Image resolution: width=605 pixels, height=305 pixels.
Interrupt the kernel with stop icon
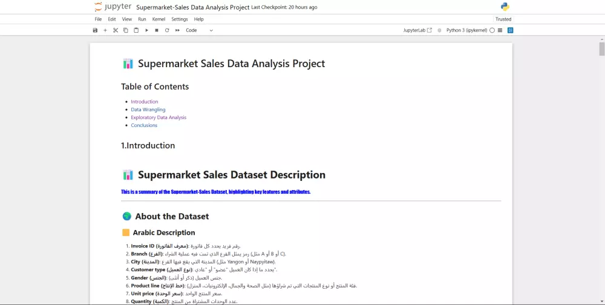157,30
